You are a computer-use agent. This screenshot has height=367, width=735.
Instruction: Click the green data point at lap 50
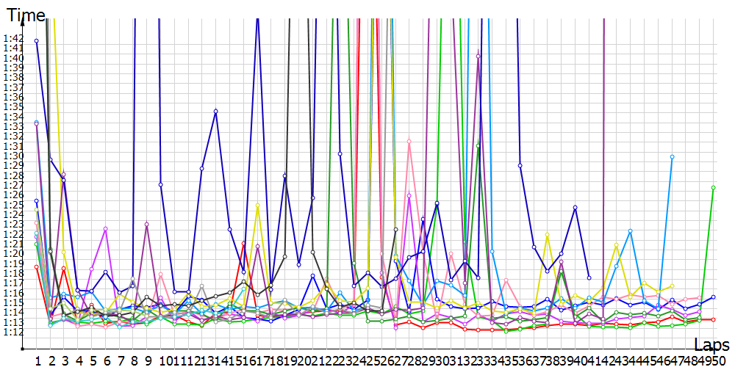(x=713, y=188)
